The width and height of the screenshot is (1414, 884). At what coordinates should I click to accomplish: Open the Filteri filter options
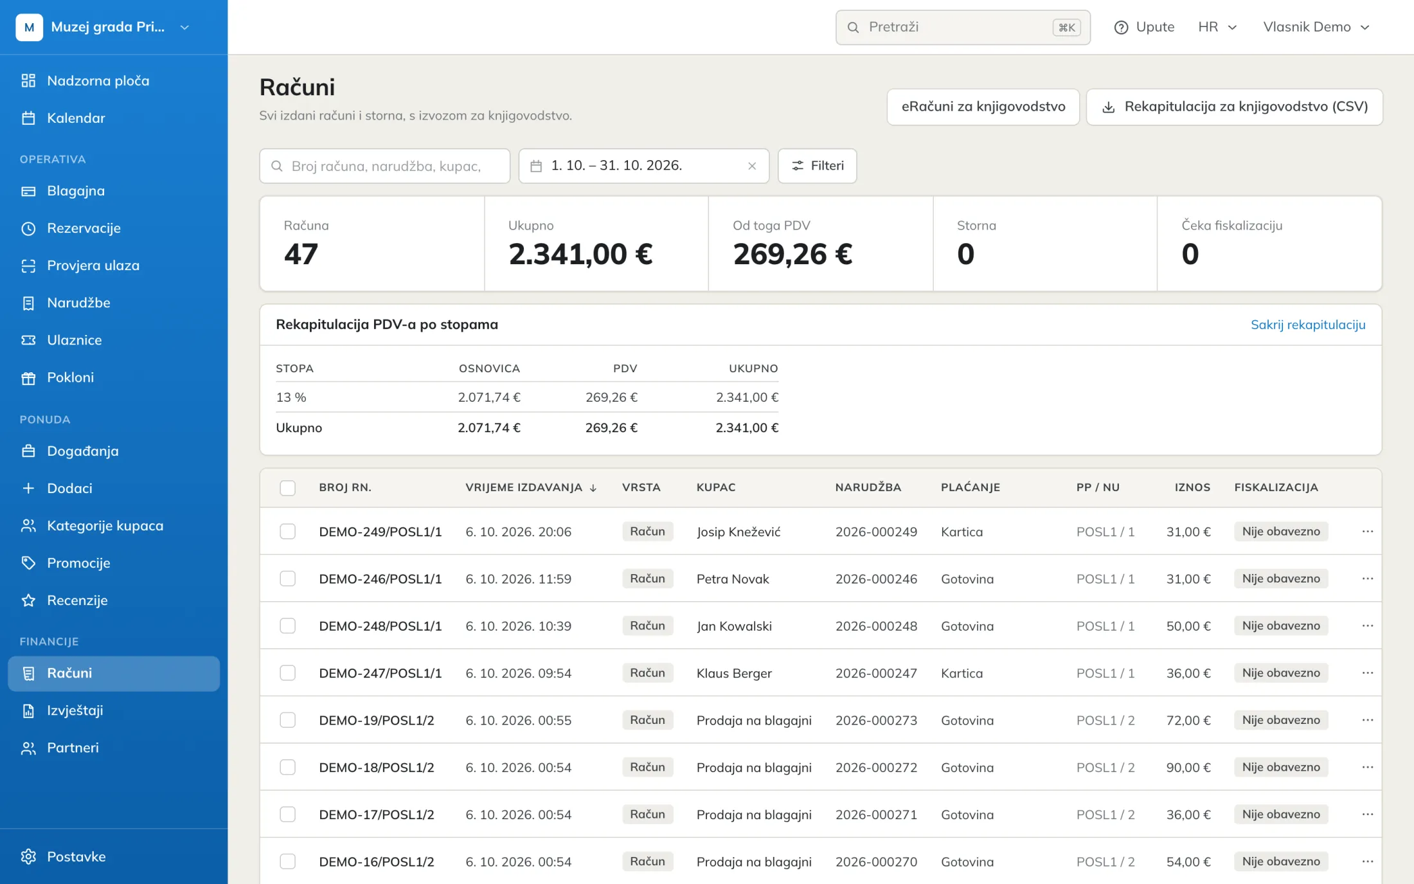817,166
